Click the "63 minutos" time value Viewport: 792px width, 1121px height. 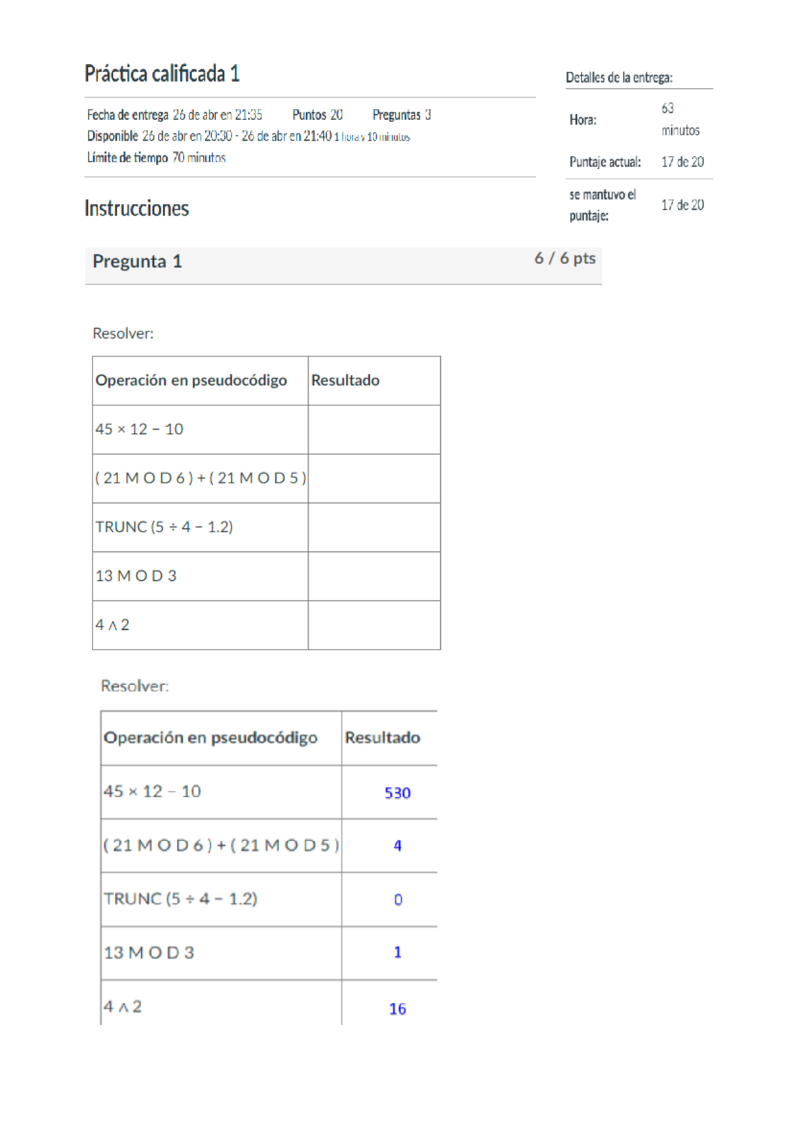680,119
